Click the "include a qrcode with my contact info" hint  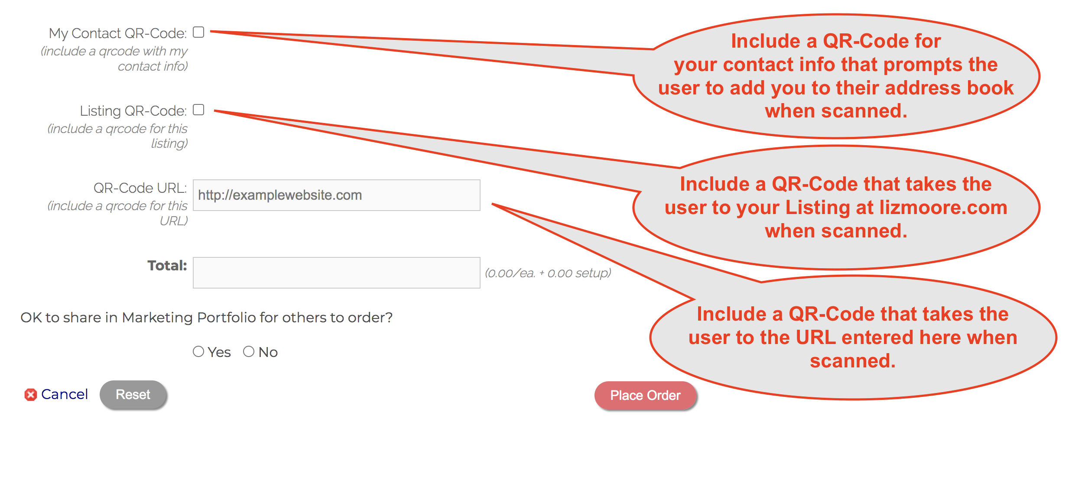(x=114, y=58)
